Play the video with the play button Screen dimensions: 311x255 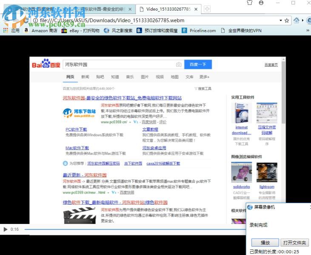pyautogui.click(x=6, y=229)
